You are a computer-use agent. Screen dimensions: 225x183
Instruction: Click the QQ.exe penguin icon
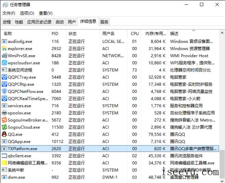tap(4, 134)
